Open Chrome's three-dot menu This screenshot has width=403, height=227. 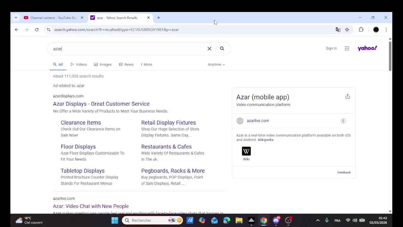[386, 30]
